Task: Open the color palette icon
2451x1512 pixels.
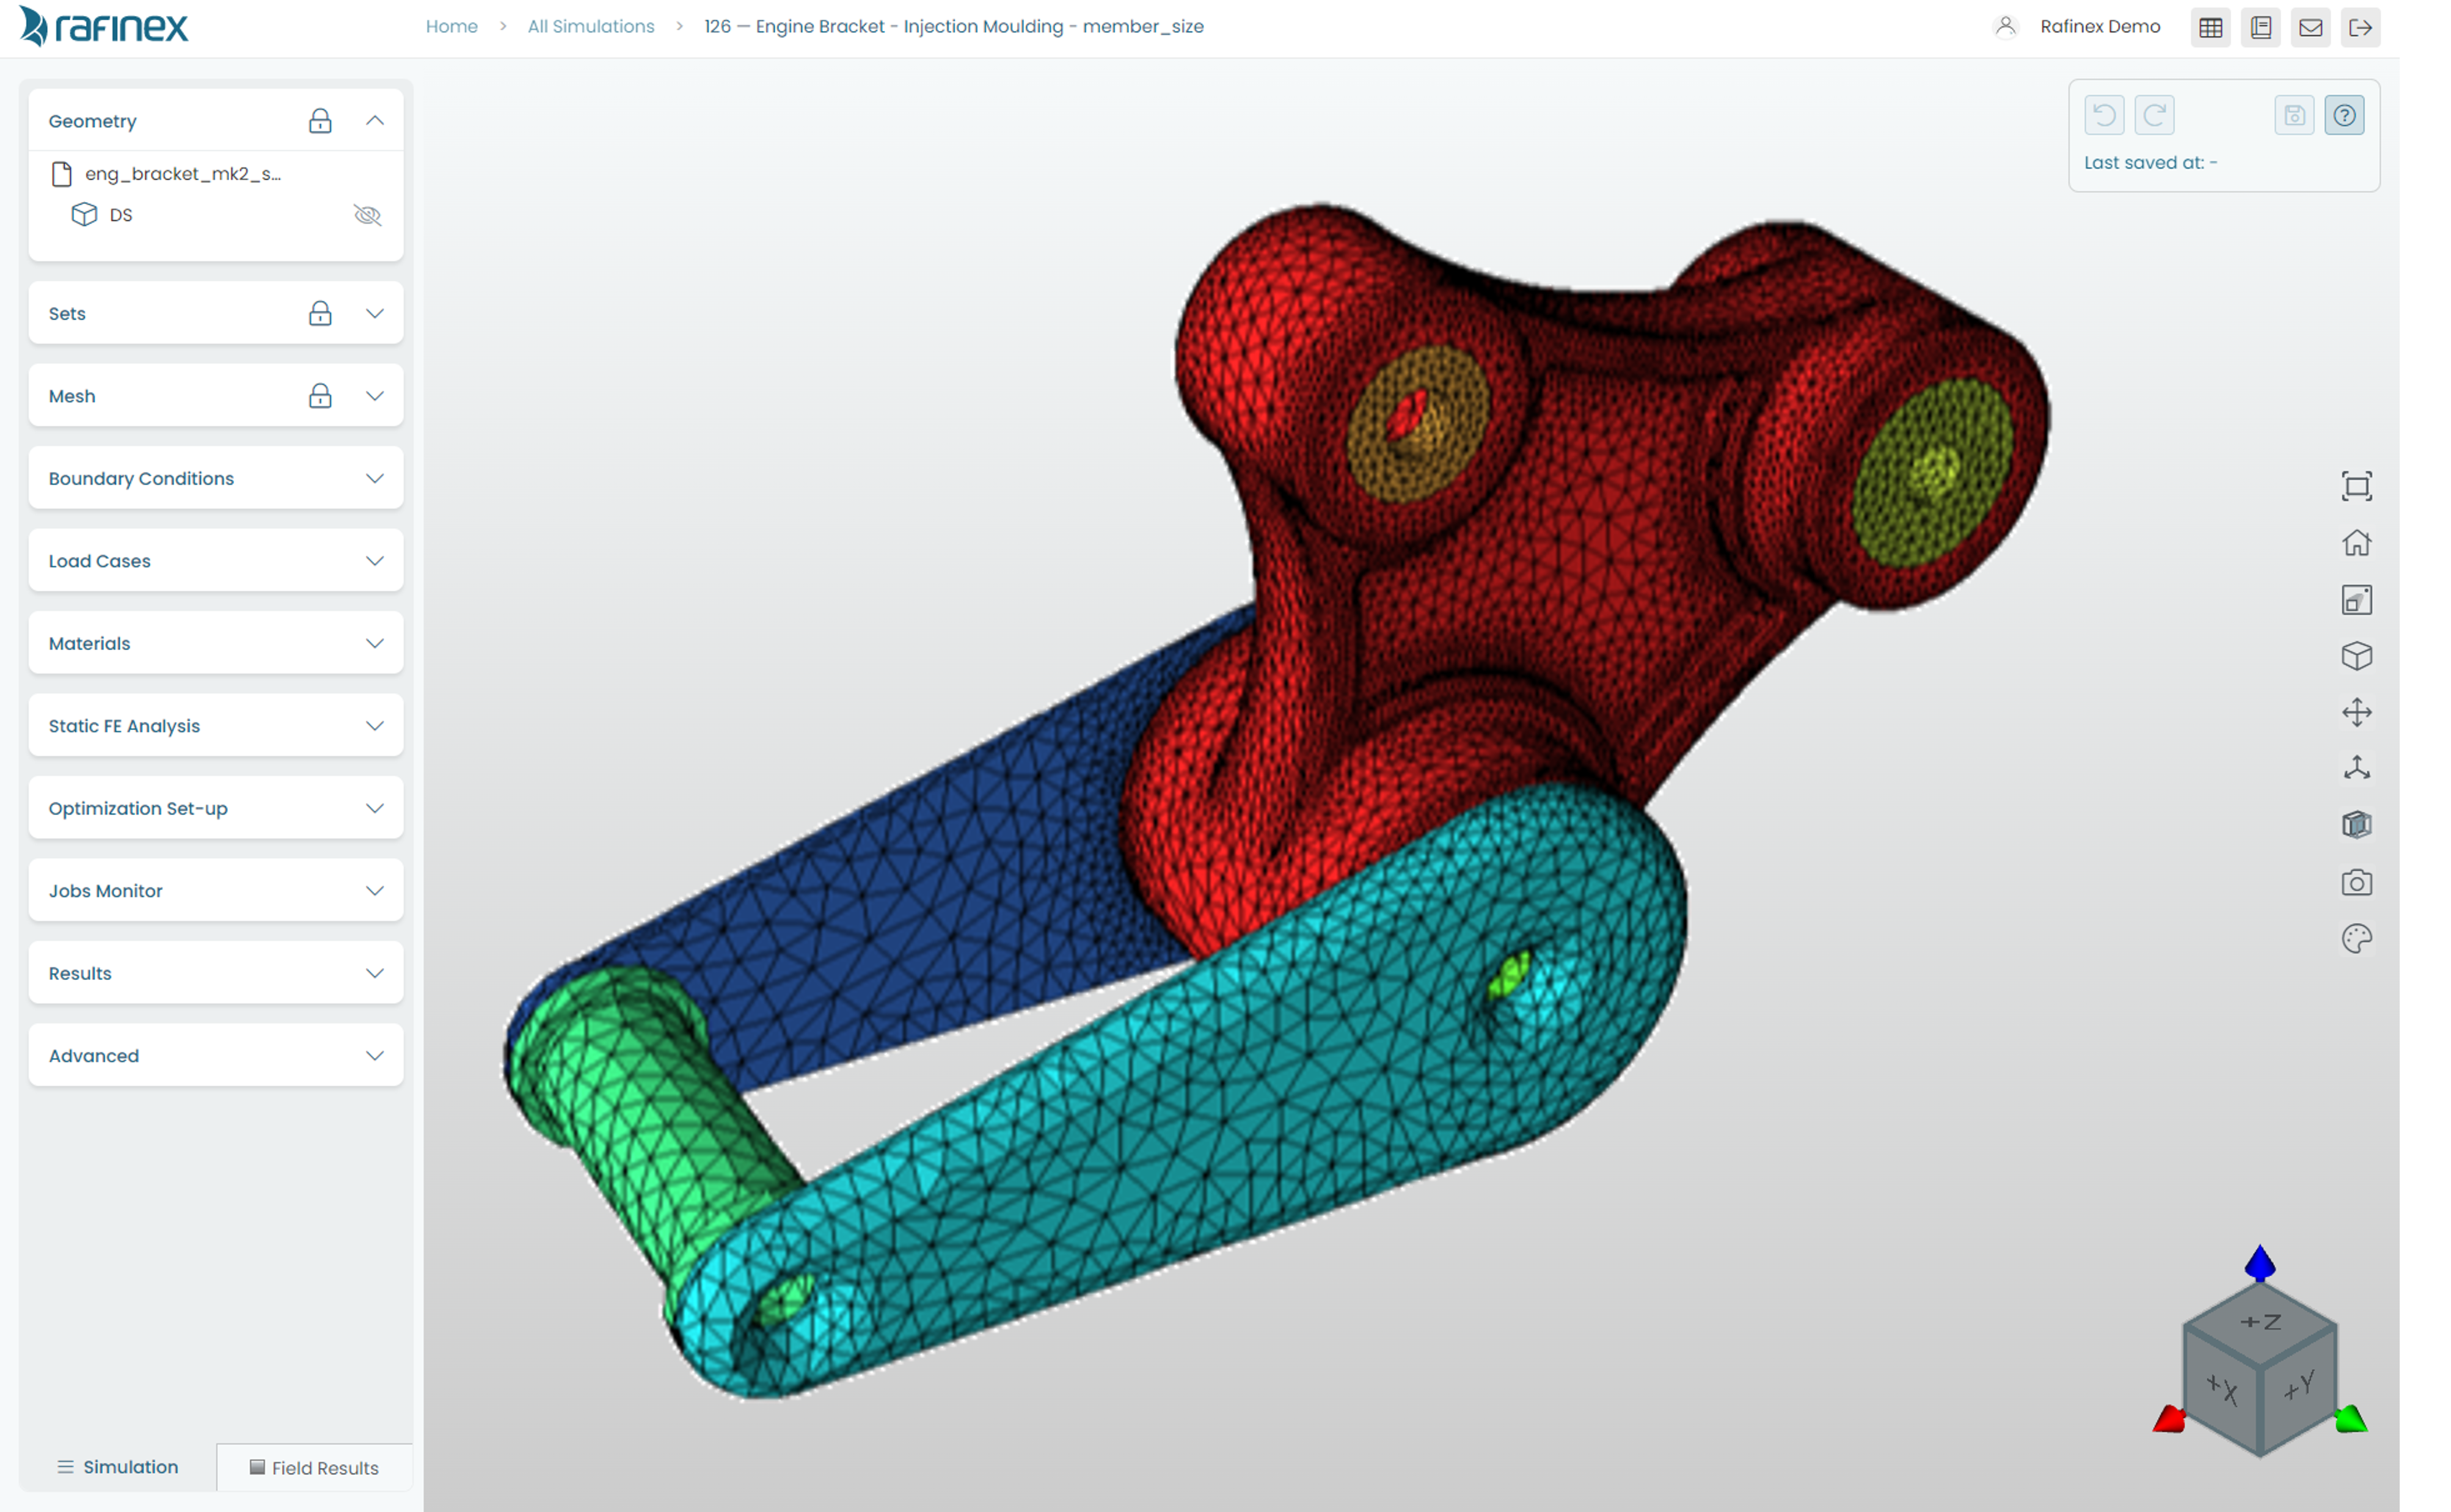Action: (2356, 939)
